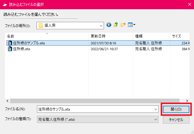The width and height of the screenshot is (194, 134).
Task: Click the date 2021/07/30 8:16
Action: 103,43
